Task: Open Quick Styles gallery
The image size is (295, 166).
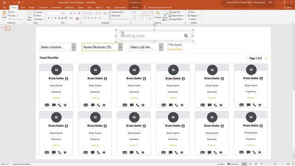Action: point(165,16)
